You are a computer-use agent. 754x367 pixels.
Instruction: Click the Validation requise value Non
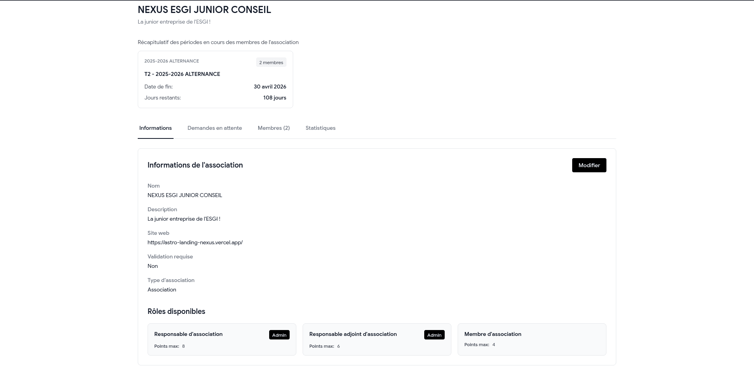[x=153, y=266]
